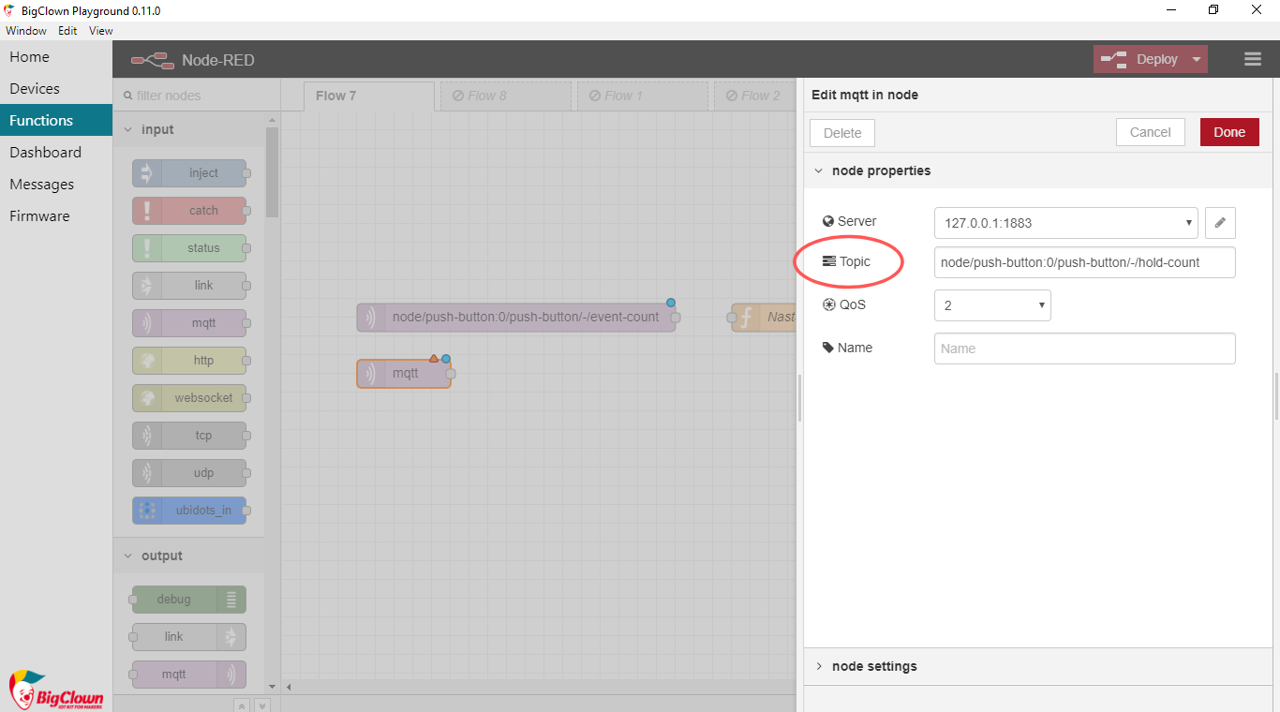
Task: Collapse palette categories with up arrows
Action: pyautogui.click(x=241, y=705)
